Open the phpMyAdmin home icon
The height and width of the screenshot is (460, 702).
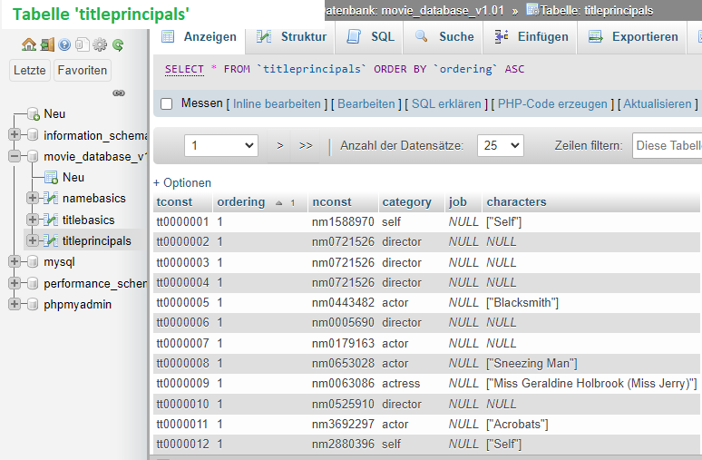pyautogui.click(x=29, y=44)
